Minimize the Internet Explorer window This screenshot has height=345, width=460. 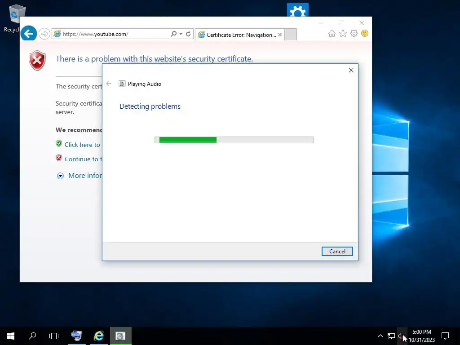pos(321,23)
